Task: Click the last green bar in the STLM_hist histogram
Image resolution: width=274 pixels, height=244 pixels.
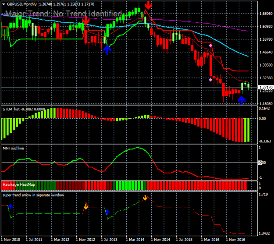Action: (248, 130)
